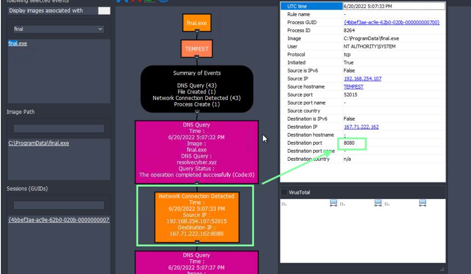471x274 pixels.
Task: Click the Source IP 192.168.254.107 link
Action: click(362, 78)
